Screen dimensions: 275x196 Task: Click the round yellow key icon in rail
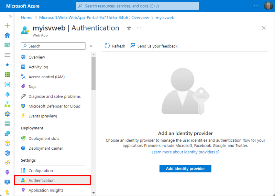[x=7, y=143]
